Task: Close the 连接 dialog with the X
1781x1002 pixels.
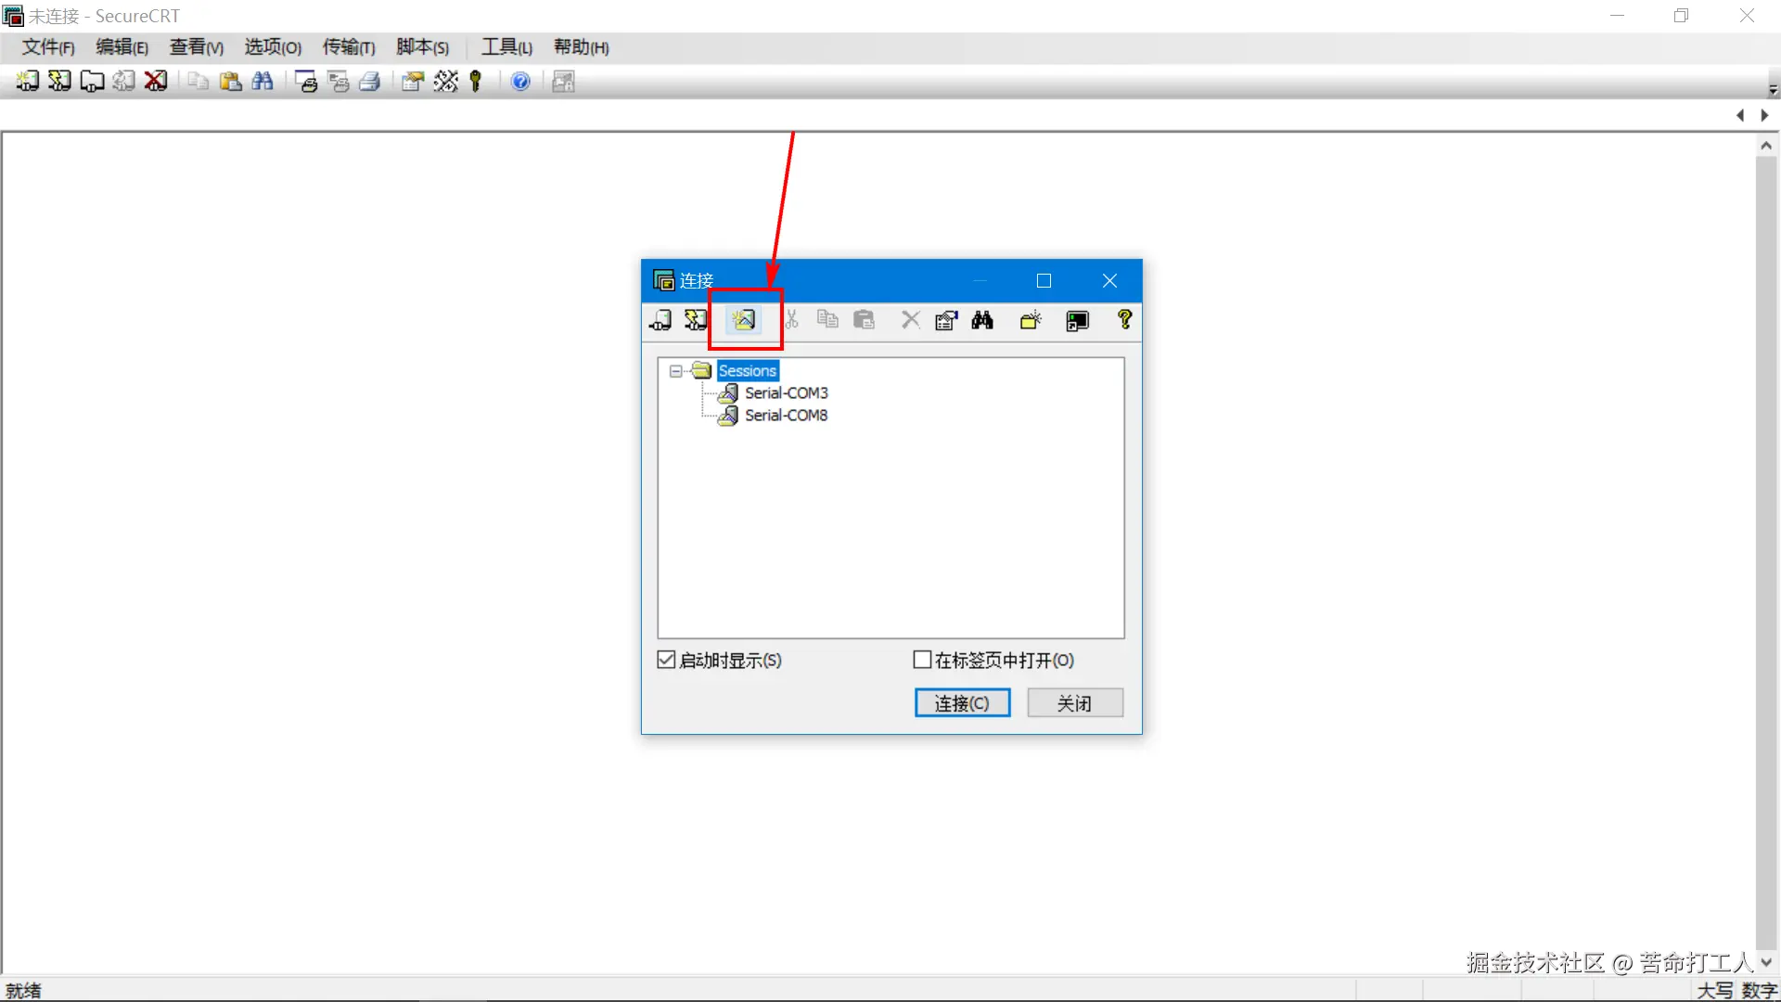Action: click(1109, 281)
